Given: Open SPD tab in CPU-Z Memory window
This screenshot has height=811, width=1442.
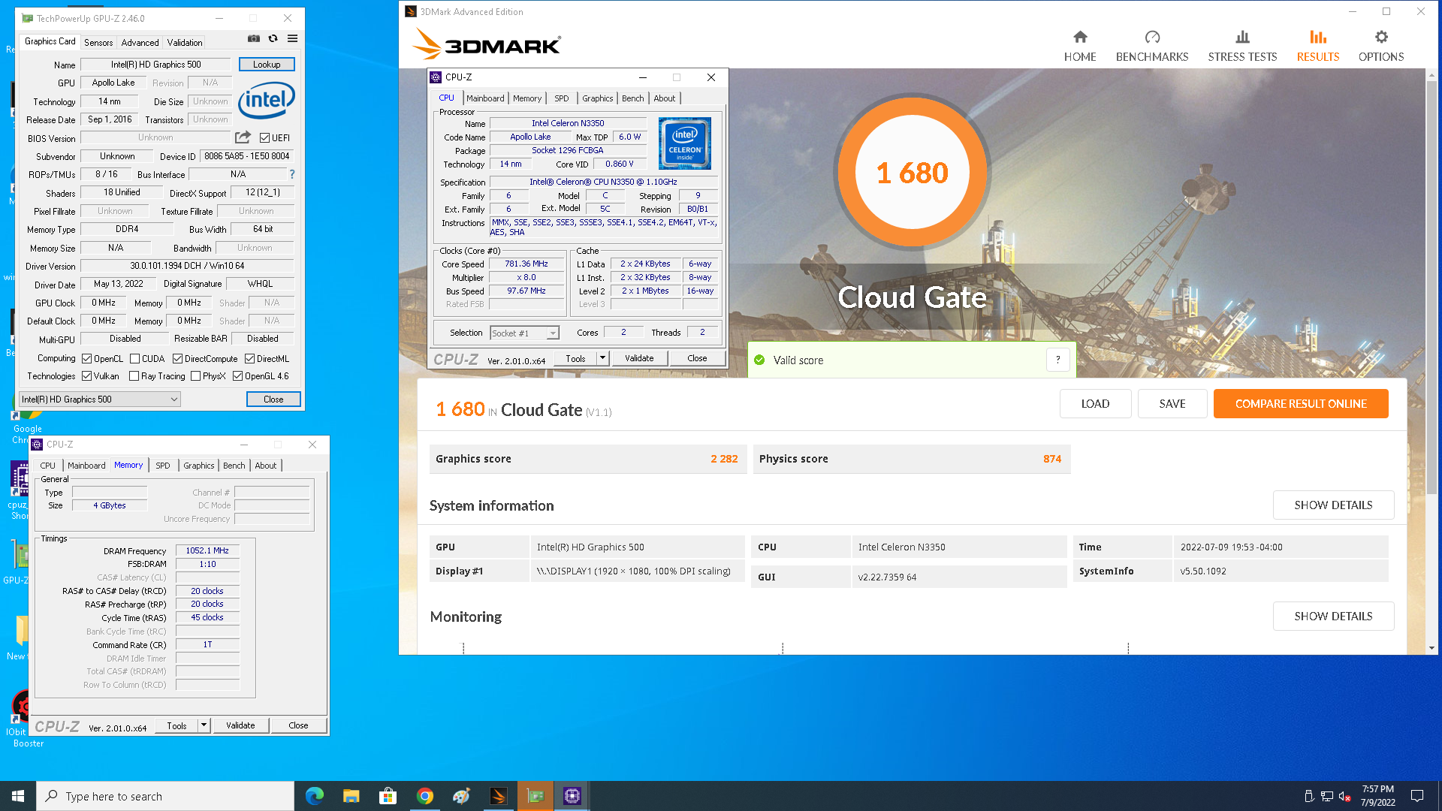Looking at the screenshot, I should point(163,466).
